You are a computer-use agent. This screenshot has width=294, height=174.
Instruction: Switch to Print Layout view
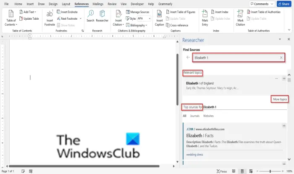click(x=242, y=171)
